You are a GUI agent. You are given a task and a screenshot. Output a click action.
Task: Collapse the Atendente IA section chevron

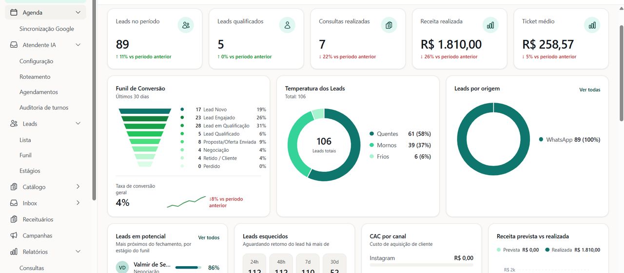tap(78, 45)
